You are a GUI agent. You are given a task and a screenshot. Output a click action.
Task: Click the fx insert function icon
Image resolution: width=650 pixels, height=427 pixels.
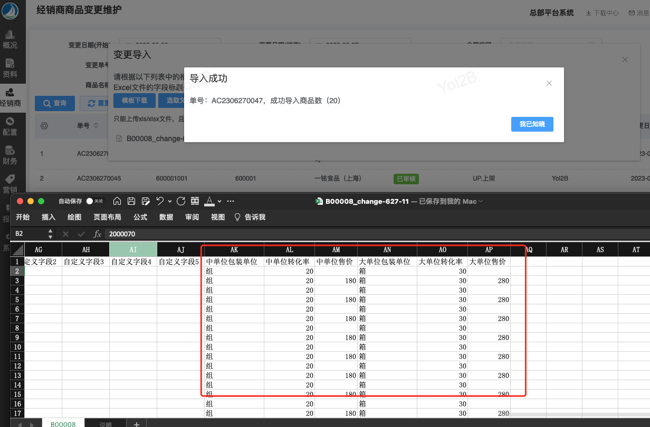tap(97, 234)
